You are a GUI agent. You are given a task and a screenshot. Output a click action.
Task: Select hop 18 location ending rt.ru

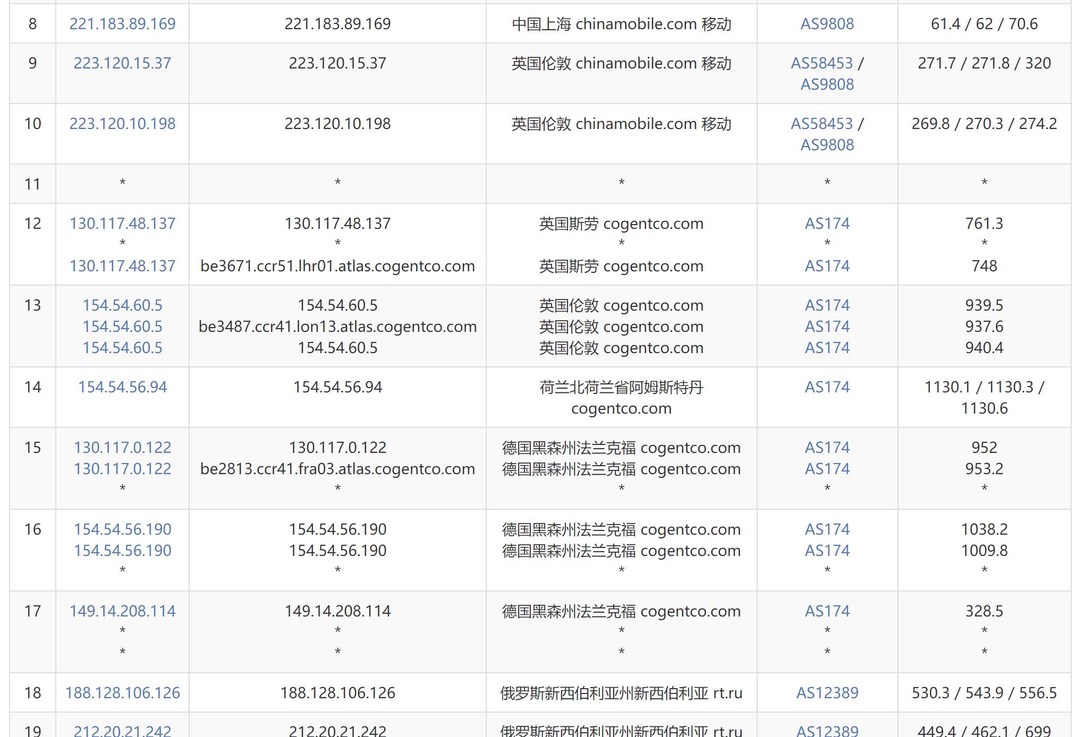621,693
